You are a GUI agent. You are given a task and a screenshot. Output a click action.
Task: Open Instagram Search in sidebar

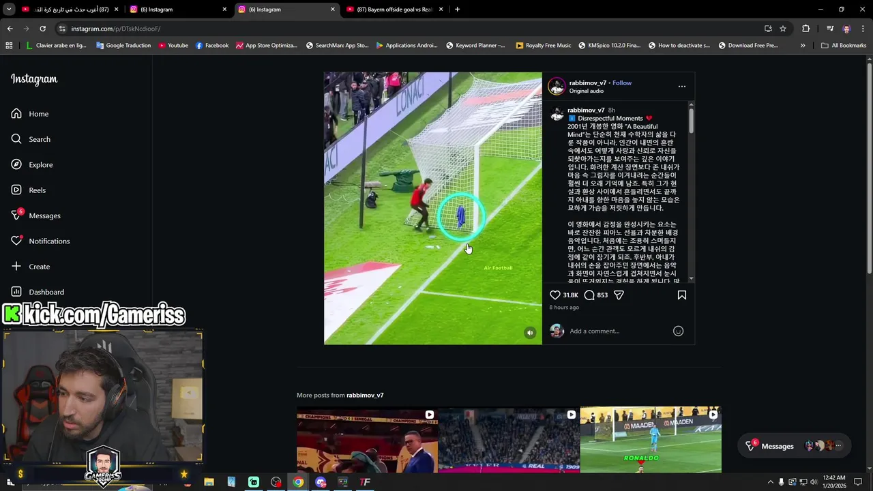31,139
